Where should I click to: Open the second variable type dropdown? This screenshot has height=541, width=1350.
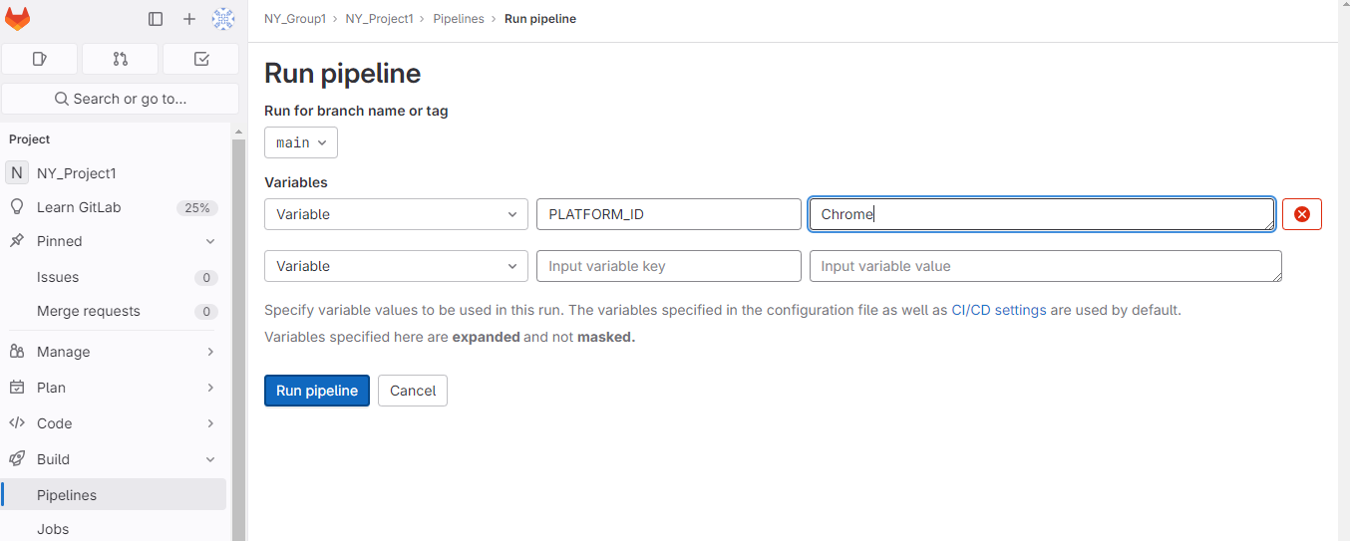click(396, 266)
